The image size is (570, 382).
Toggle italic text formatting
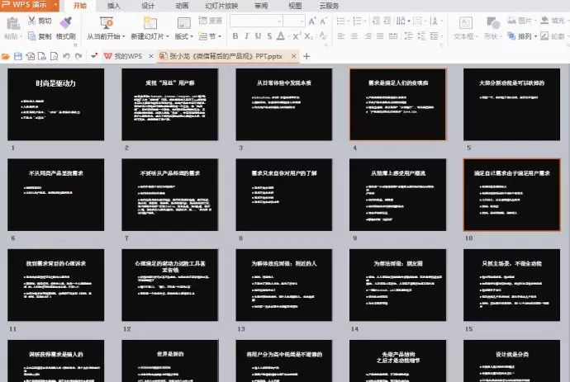(x=247, y=36)
